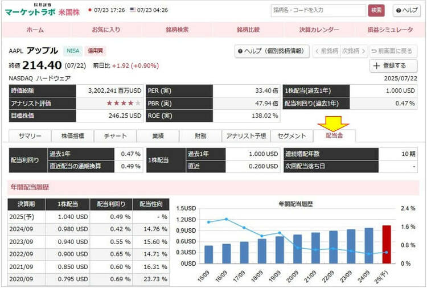Click 時価総額 value 3,202,241 百万USD
Screen dimensions: 427x288
tap(114, 90)
